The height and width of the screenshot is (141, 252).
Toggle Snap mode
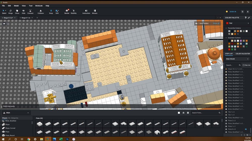pos(51,12)
